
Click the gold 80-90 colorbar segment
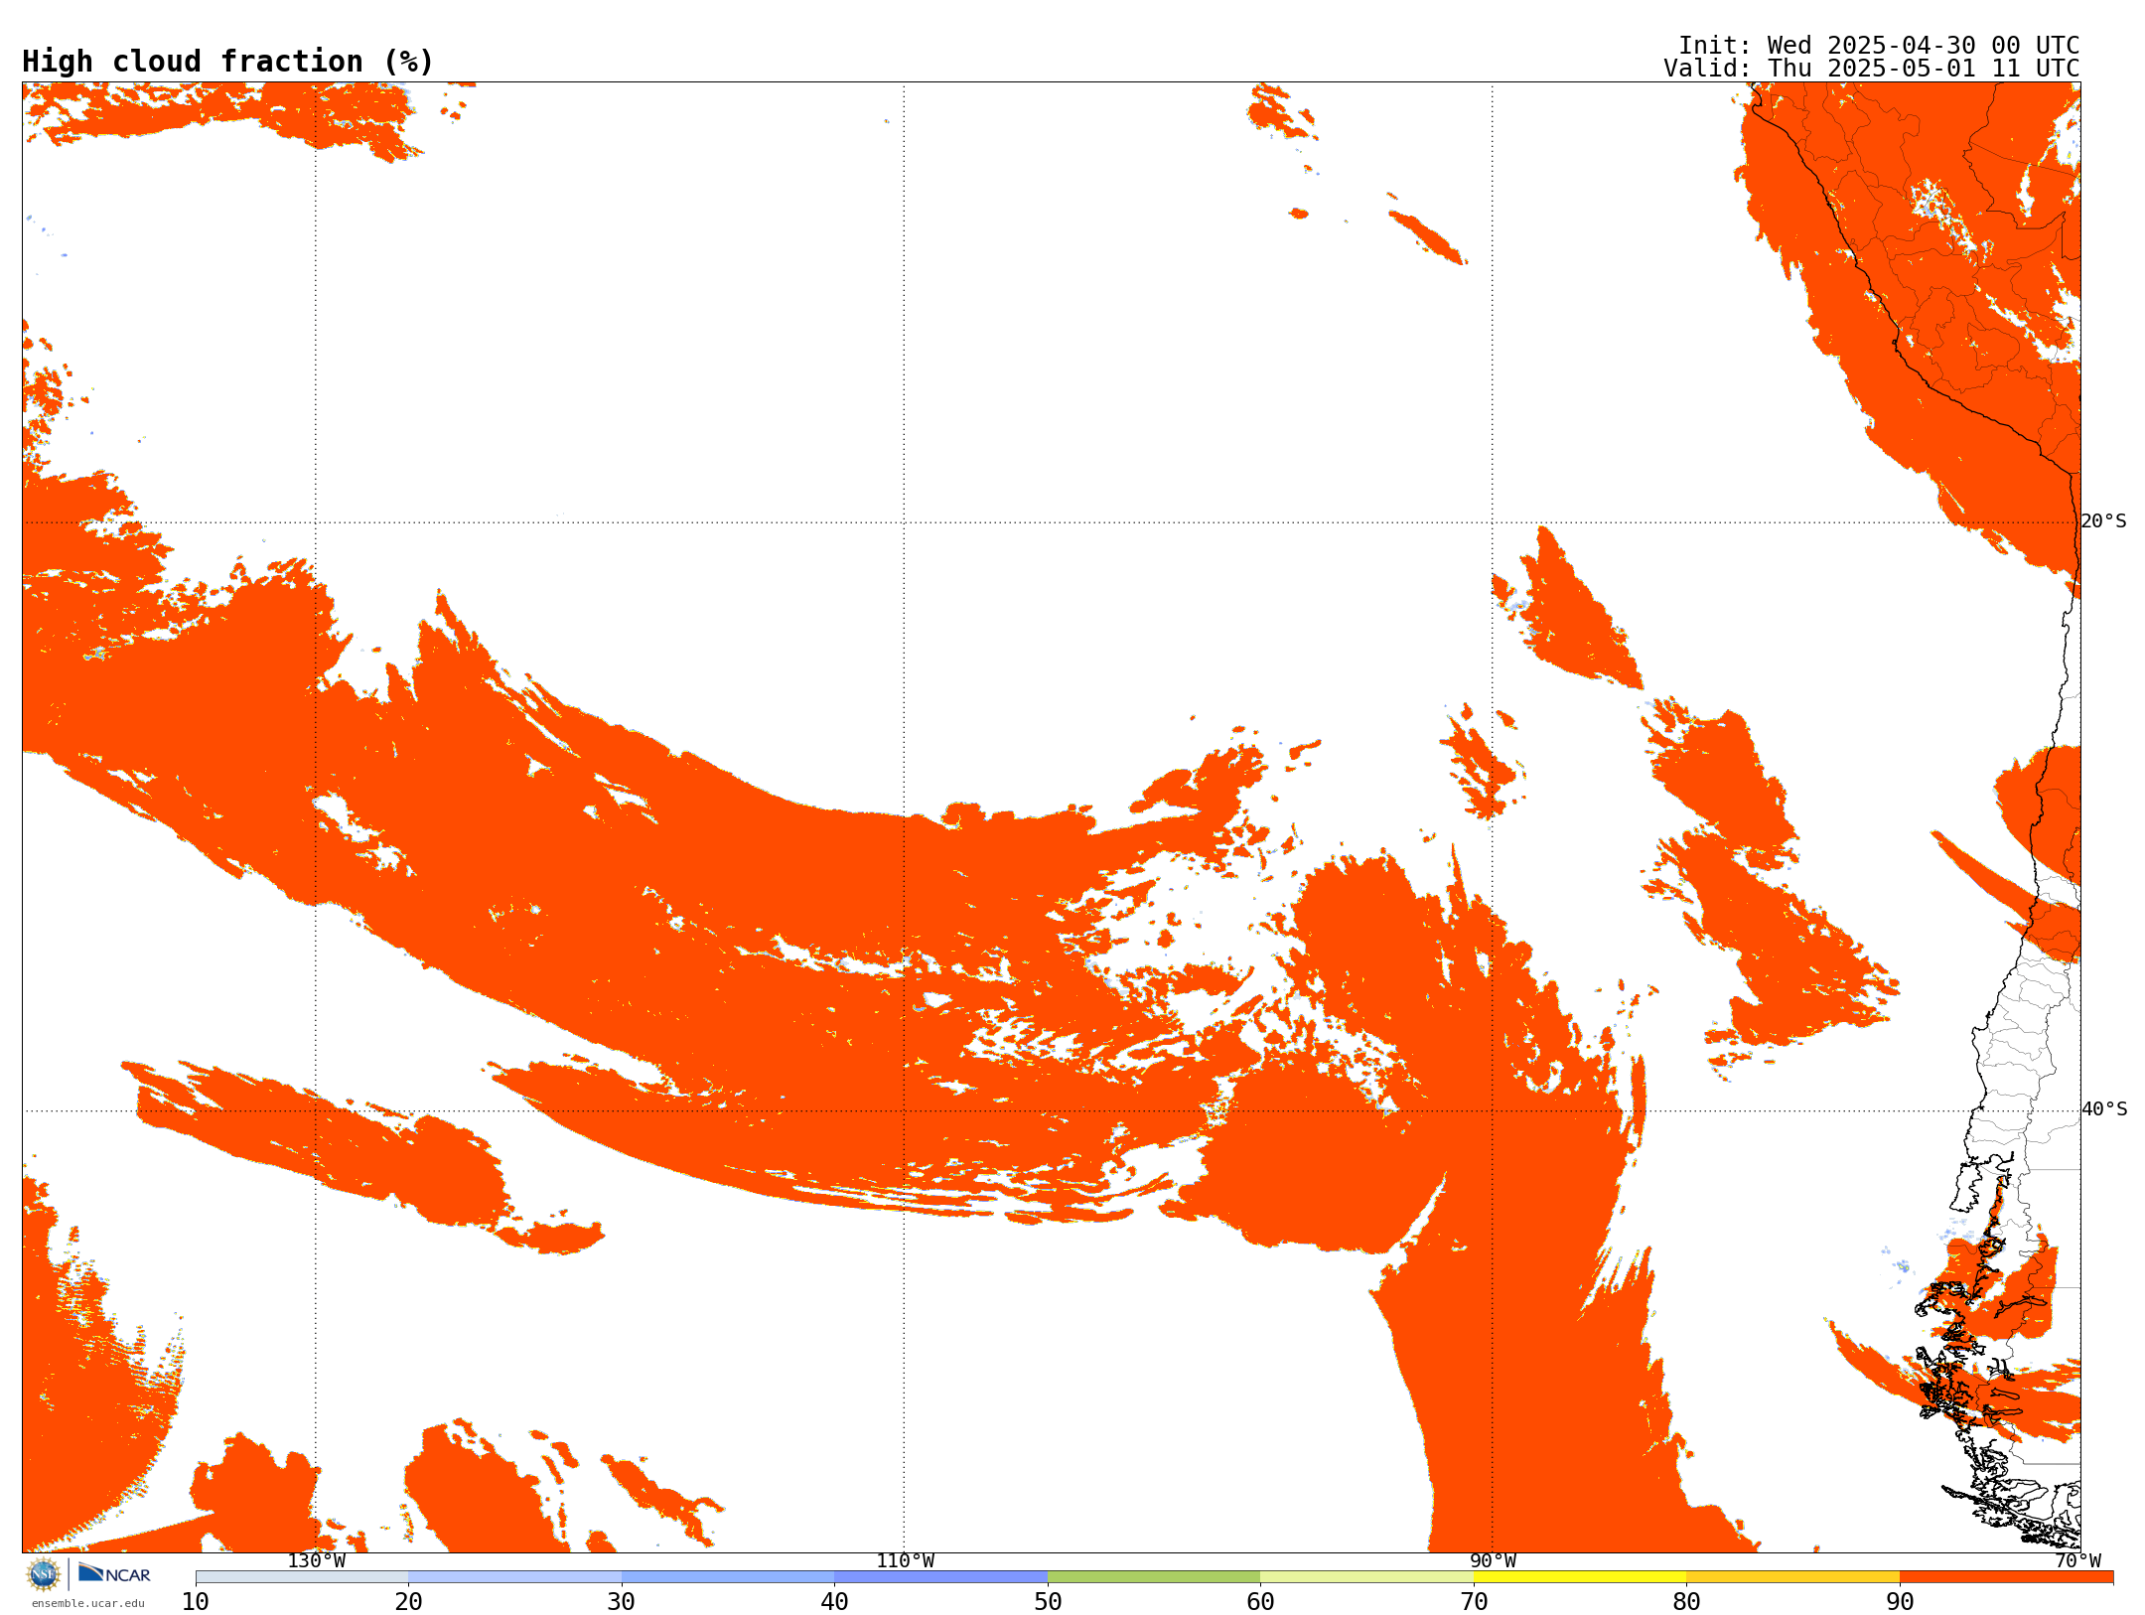tap(1792, 1577)
